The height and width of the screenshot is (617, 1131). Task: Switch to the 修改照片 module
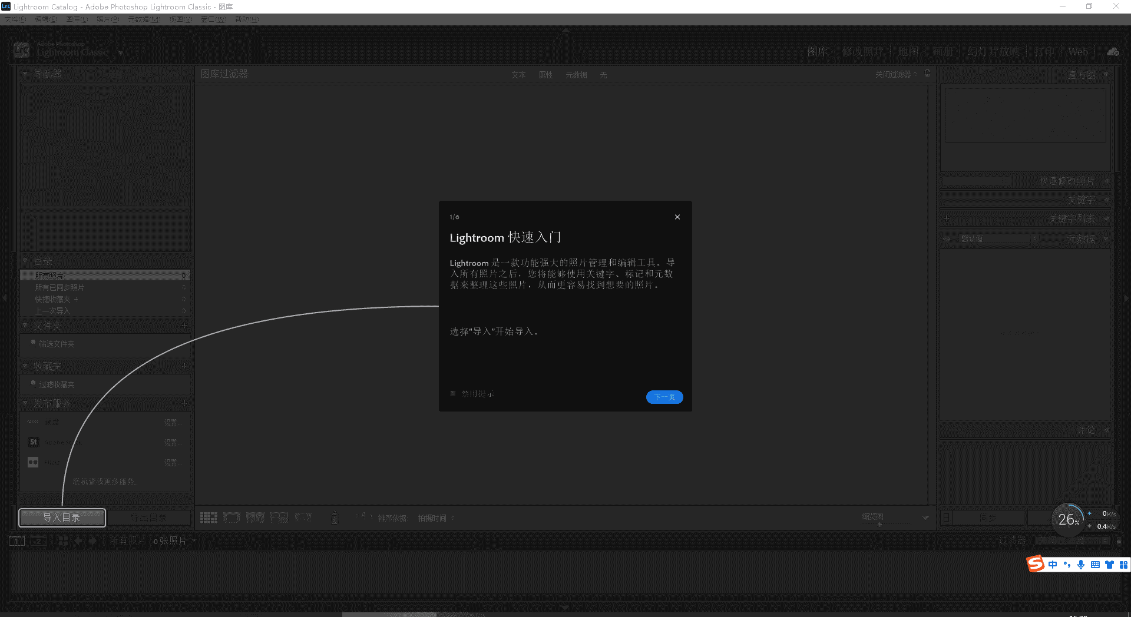(863, 51)
